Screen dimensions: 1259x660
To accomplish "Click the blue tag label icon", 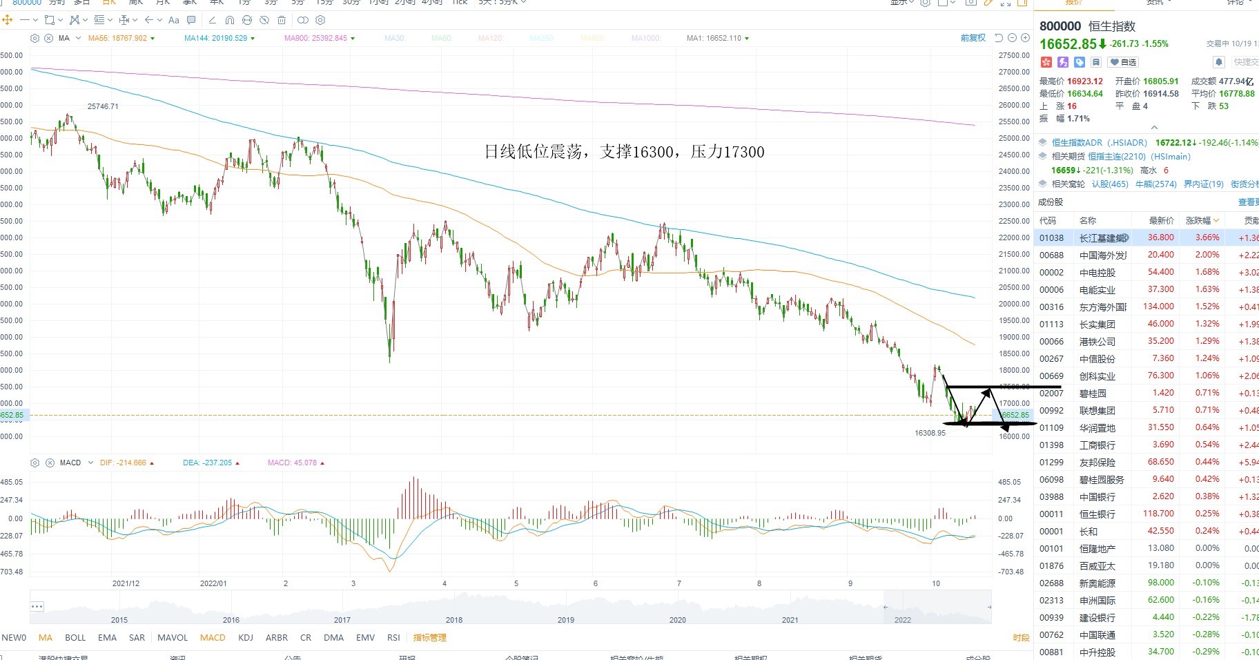I will point(1080,62).
